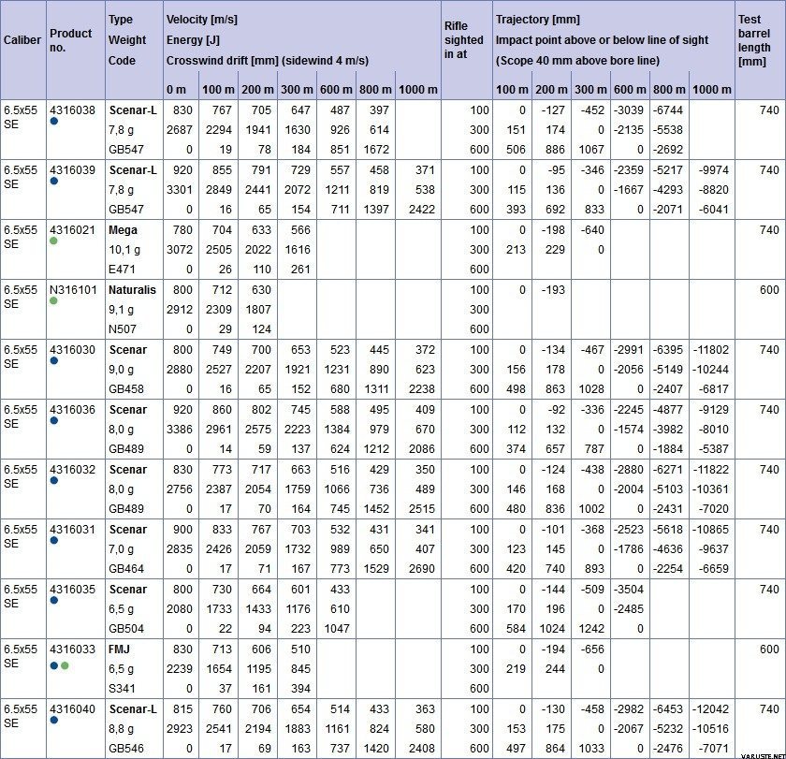The width and height of the screenshot is (786, 759).
Task: Select product number N316101
Action: pyautogui.click(x=73, y=290)
